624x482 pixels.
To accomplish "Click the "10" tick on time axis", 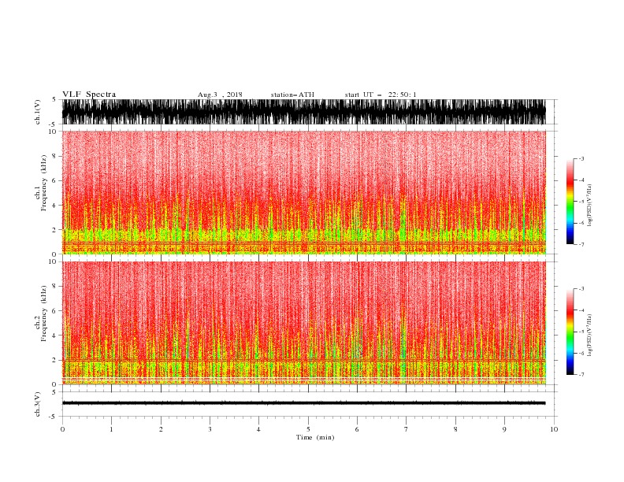I will (554, 429).
